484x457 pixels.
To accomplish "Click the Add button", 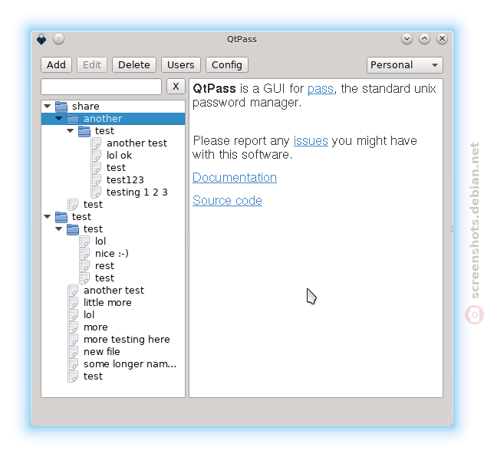I will 56,65.
